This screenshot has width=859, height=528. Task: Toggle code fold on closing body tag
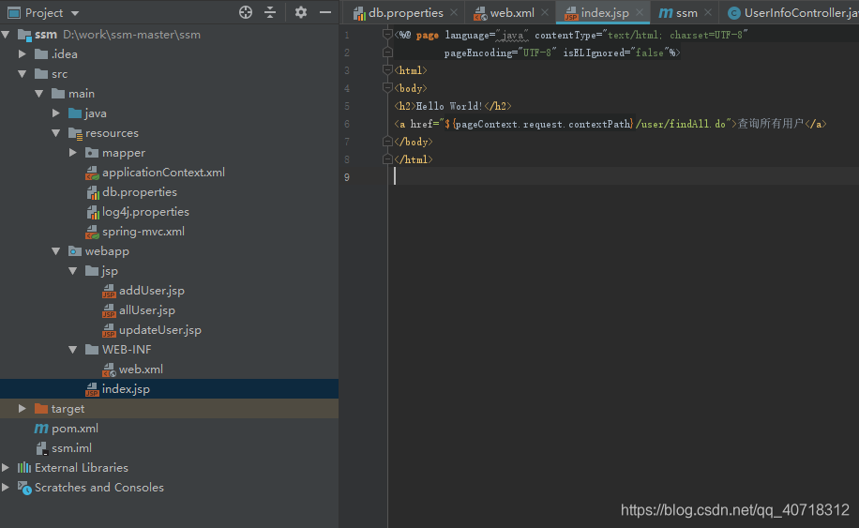point(387,142)
